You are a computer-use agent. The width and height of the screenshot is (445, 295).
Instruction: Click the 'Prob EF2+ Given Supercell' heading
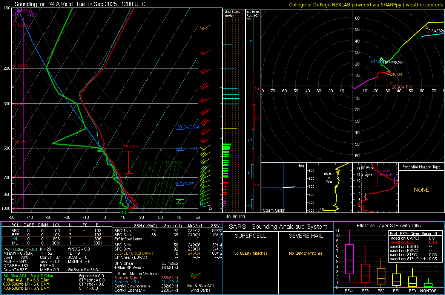[x=413, y=234]
